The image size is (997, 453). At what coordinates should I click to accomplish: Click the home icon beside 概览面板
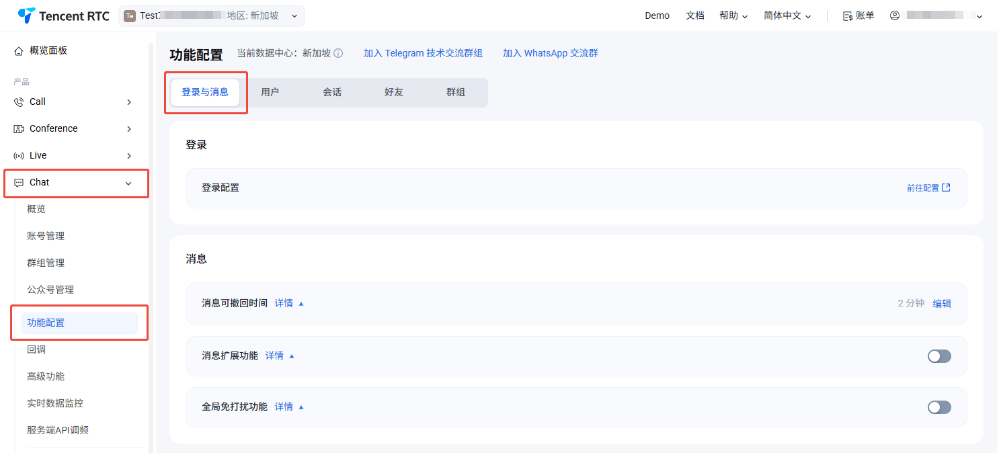point(19,51)
